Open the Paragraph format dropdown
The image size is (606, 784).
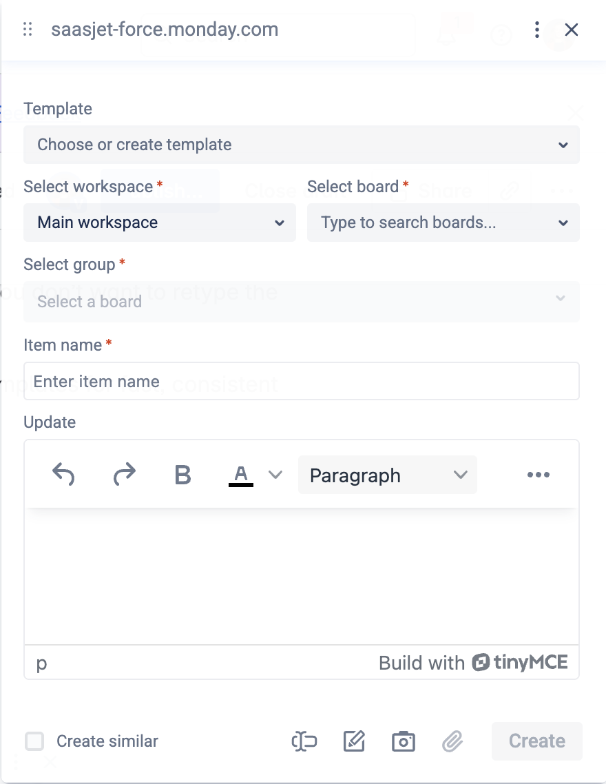[x=387, y=475]
